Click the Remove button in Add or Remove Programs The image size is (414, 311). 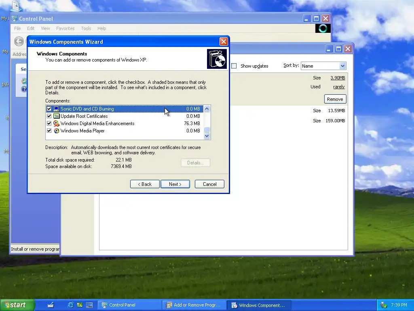click(x=335, y=99)
